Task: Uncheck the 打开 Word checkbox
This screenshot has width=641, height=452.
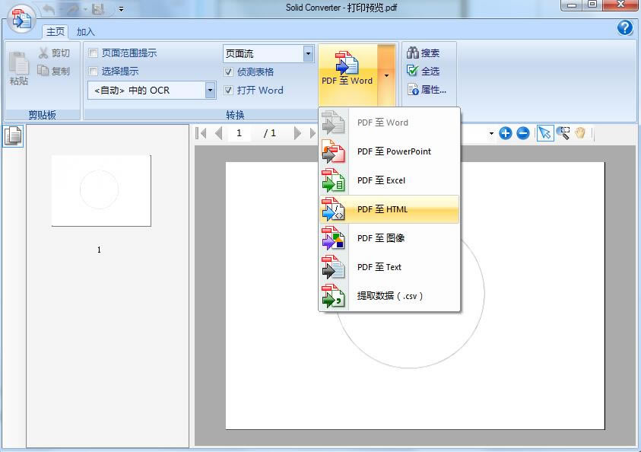Action: pyautogui.click(x=229, y=91)
